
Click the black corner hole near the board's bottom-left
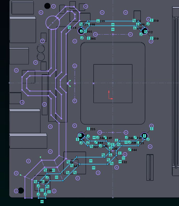click(21, 190)
